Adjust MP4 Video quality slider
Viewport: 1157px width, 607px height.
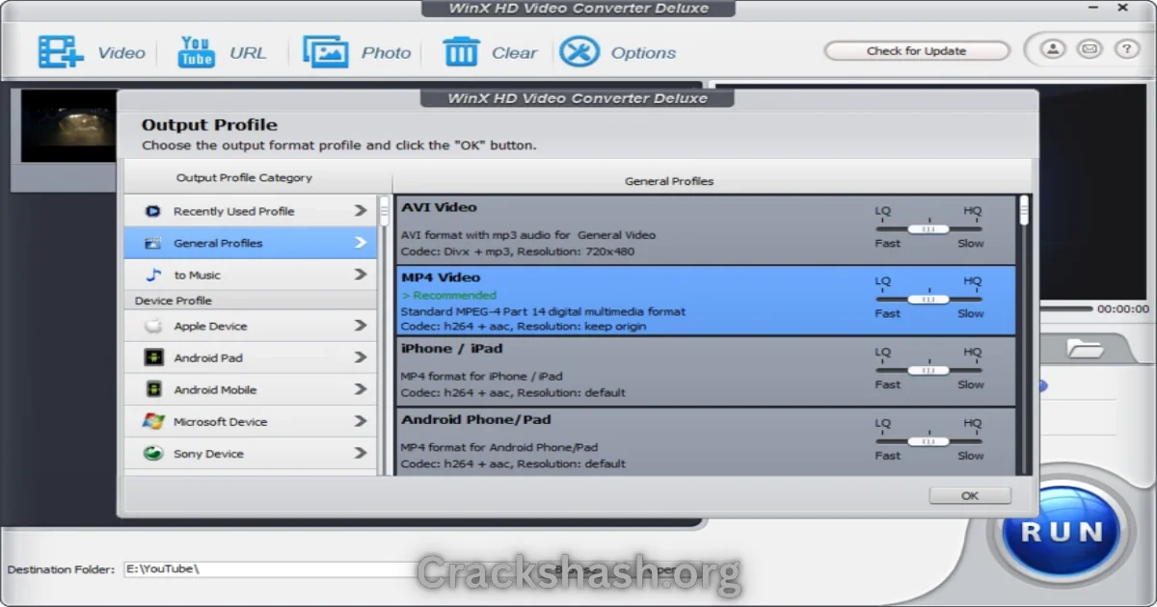928,300
